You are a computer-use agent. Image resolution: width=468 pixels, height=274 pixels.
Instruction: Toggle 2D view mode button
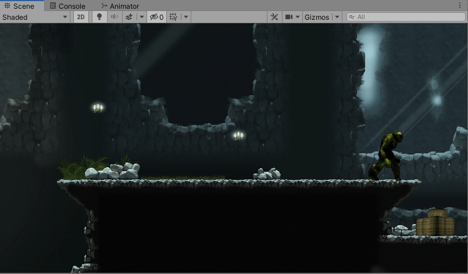click(81, 17)
